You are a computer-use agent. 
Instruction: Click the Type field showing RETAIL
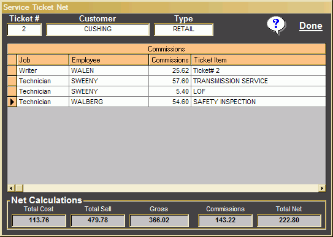pos(183,29)
